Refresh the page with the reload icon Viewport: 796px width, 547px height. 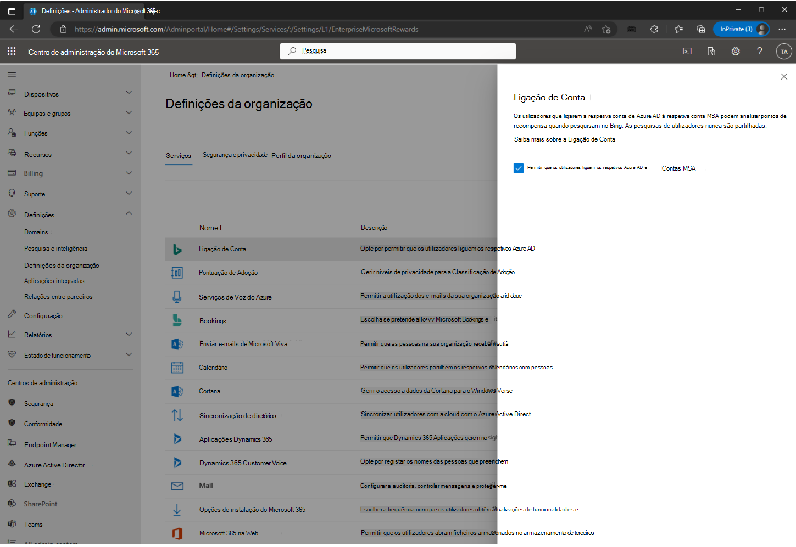pos(36,29)
